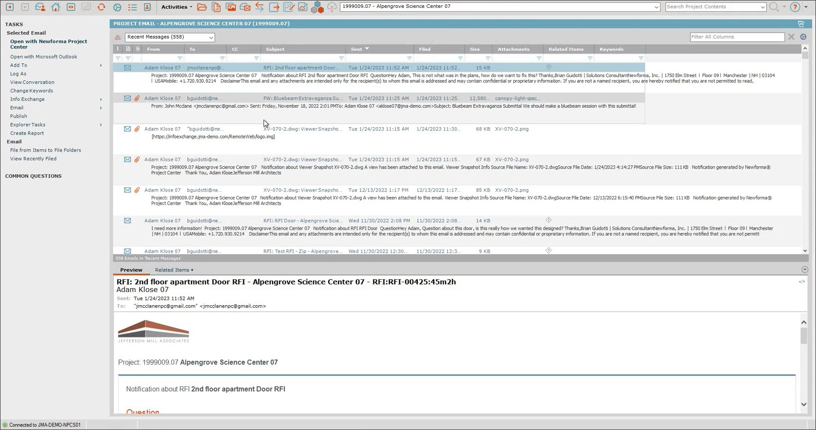Viewport: 816px width, 430px height.
Task: Click Change Keywords in the tasks panel
Action: coord(32,91)
